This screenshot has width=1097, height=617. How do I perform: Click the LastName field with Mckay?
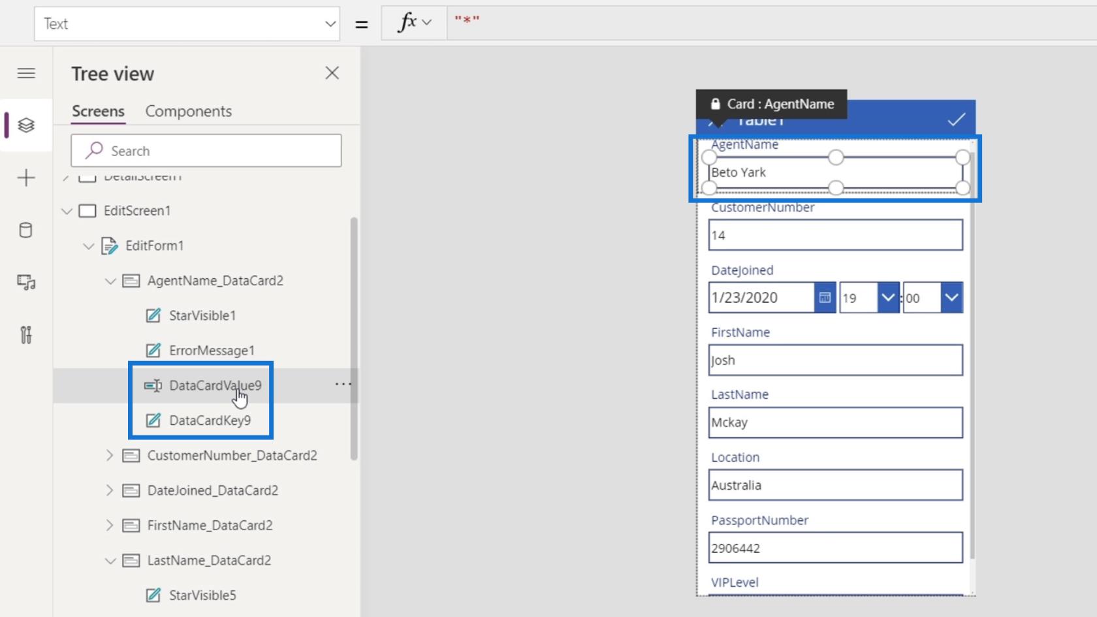tap(835, 422)
